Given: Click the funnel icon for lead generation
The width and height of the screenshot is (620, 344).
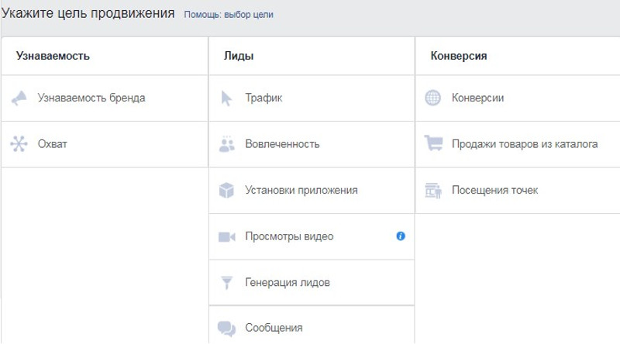Looking at the screenshot, I should point(226,282).
